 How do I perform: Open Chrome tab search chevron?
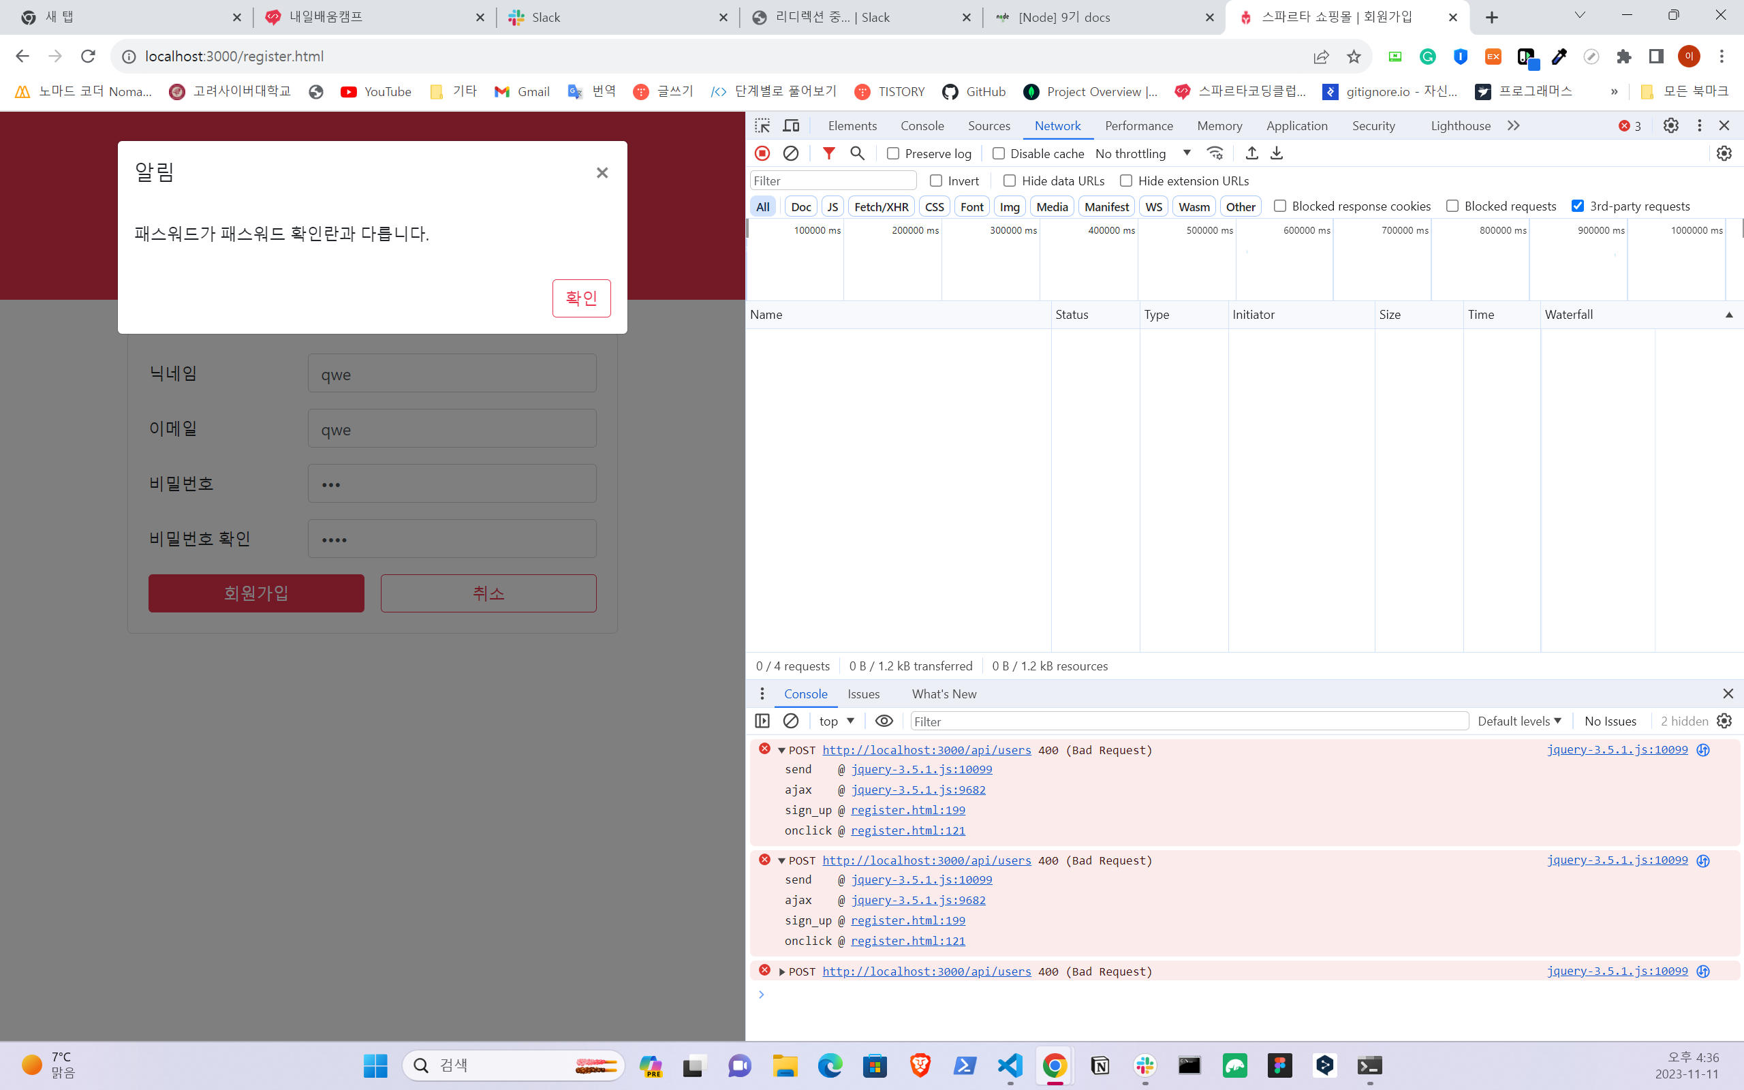coord(1580,16)
